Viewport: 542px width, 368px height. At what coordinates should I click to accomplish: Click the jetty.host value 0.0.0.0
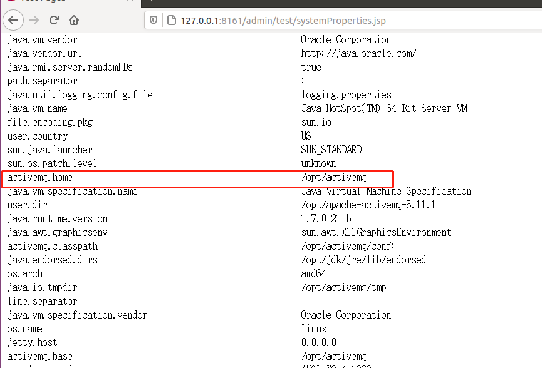tap(318, 343)
